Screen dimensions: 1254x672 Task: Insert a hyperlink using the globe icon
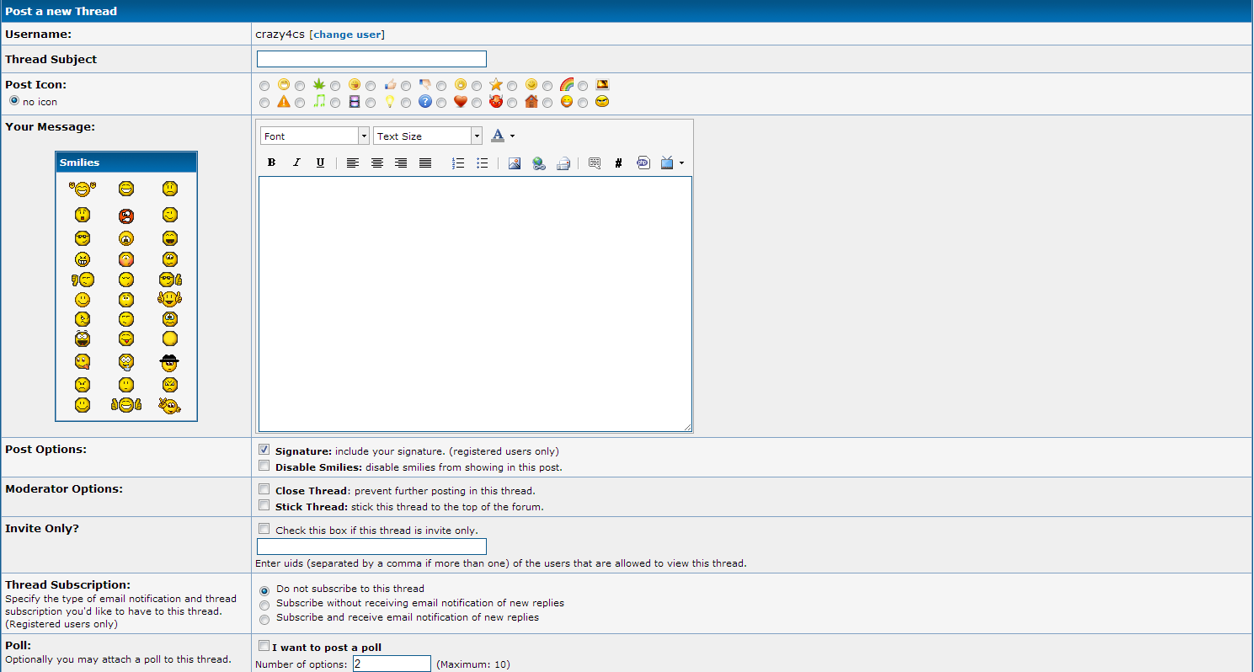click(x=538, y=163)
